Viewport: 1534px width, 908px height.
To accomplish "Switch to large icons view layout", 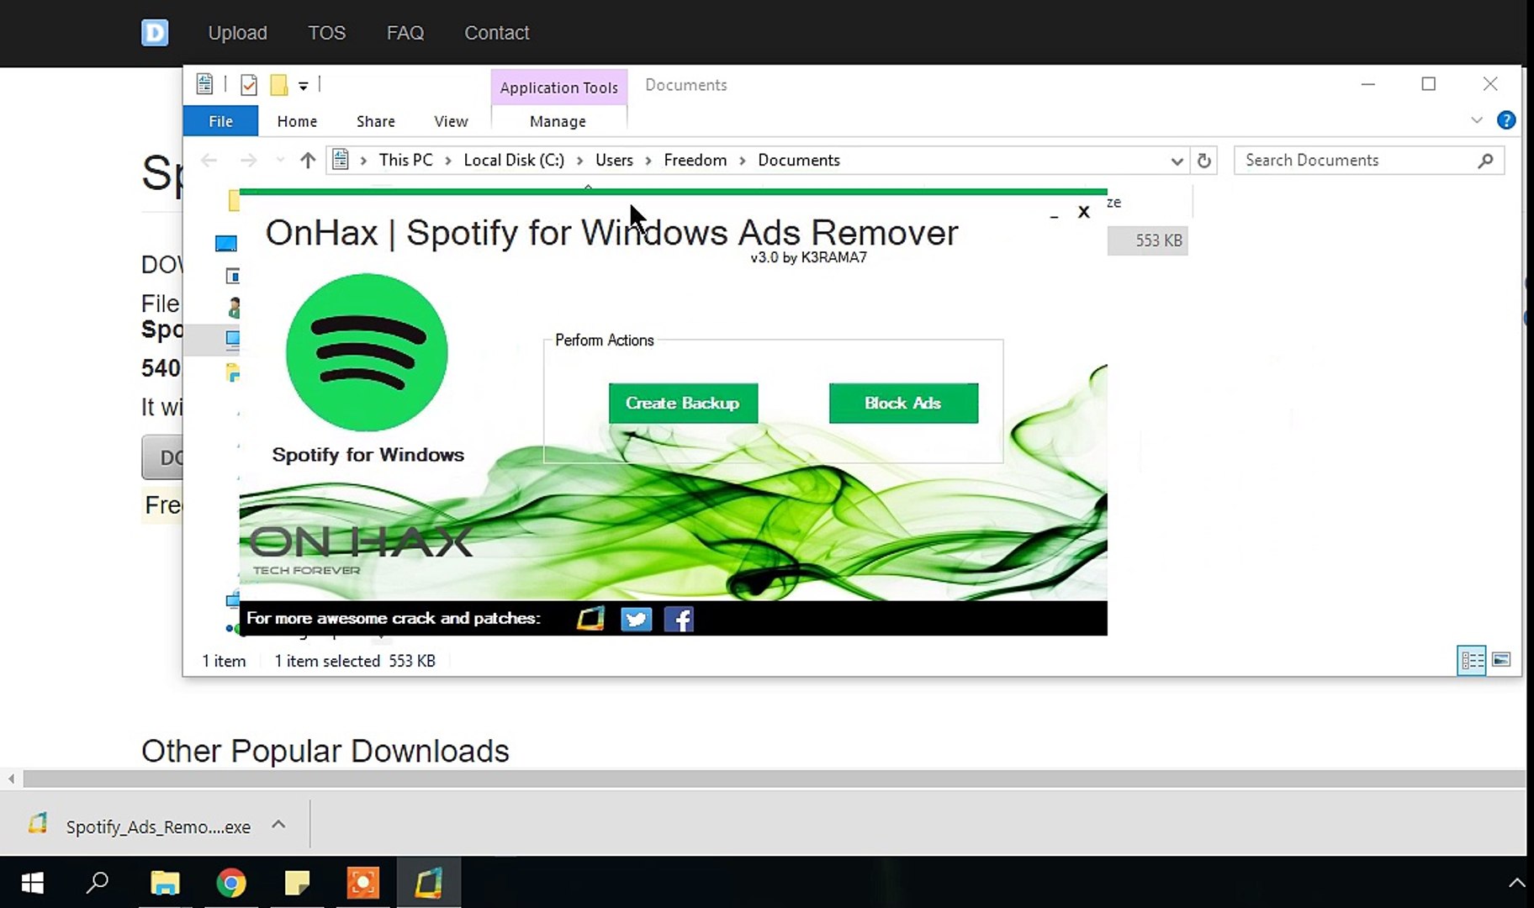I will [x=1501, y=660].
